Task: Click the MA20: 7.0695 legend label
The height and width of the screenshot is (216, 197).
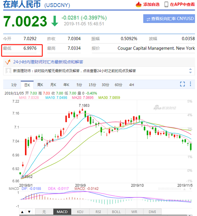Action: click(83, 98)
